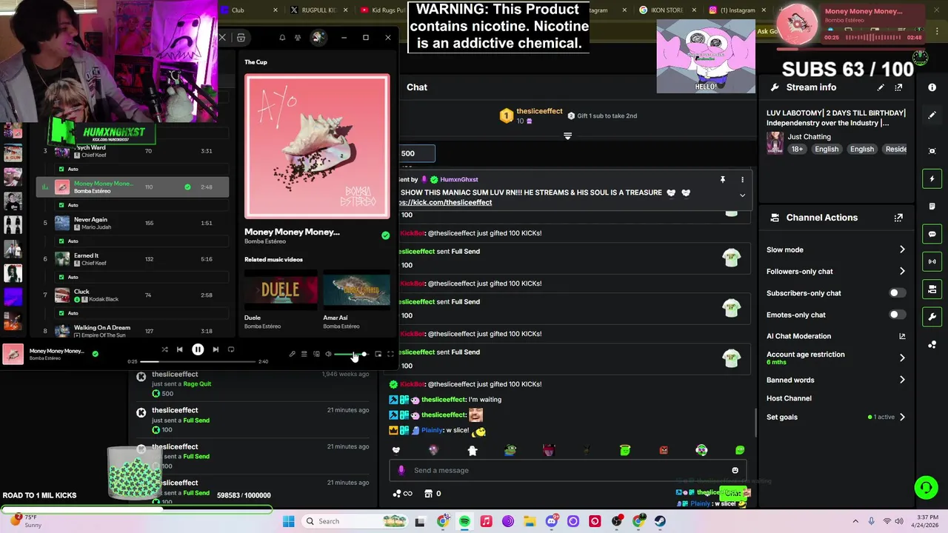The width and height of the screenshot is (948, 533).
Task: Enable Subscribers-only chat
Action: [x=896, y=293]
